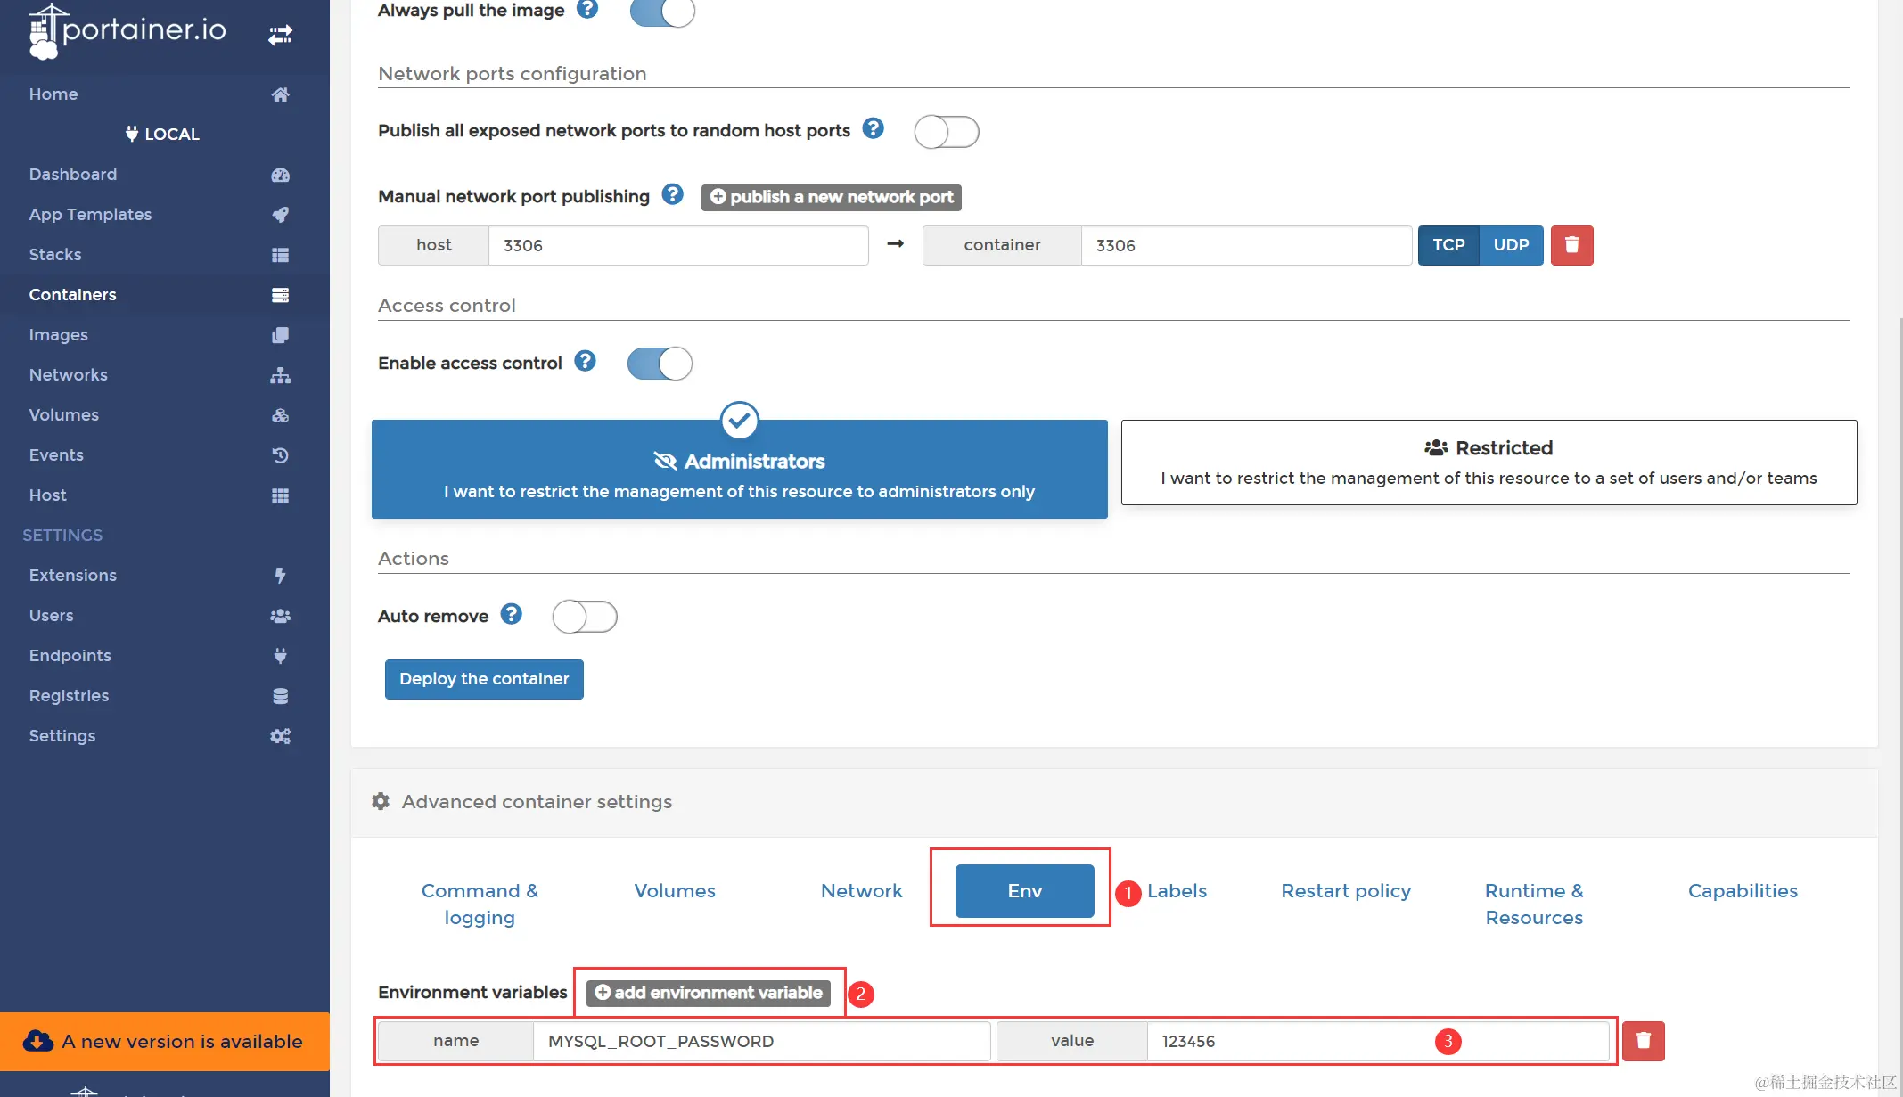Open the Volumes advanced settings tab
The image size is (1903, 1097).
click(674, 891)
